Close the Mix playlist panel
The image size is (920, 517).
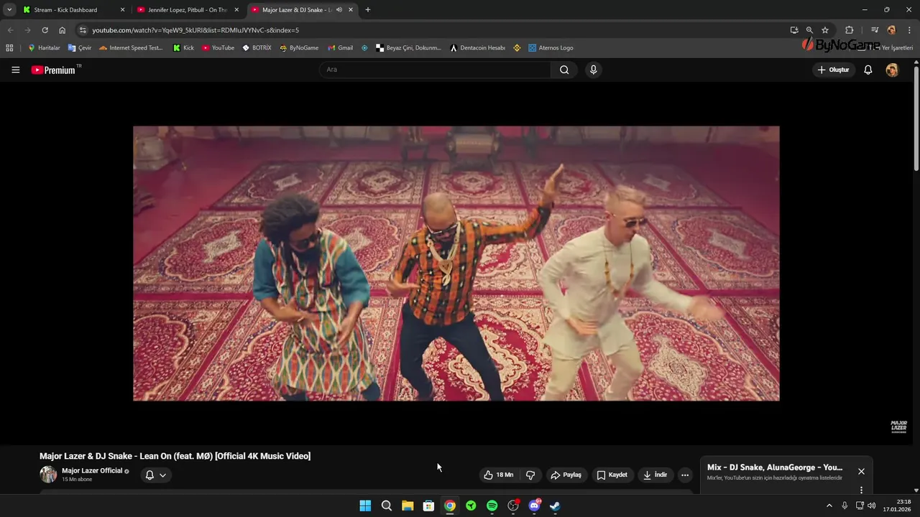tap(861, 471)
